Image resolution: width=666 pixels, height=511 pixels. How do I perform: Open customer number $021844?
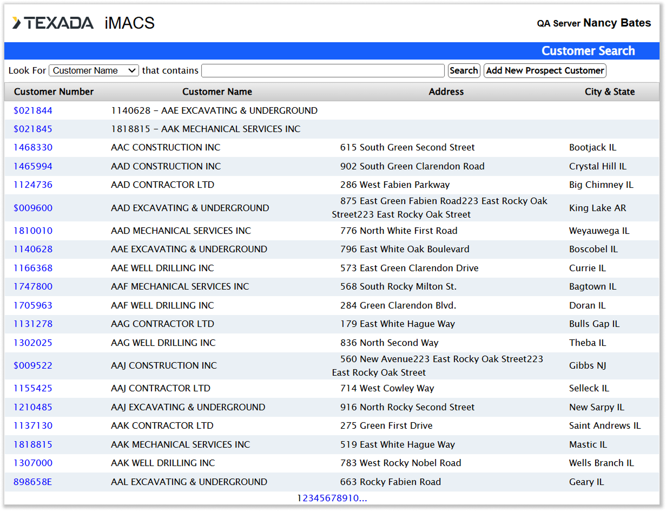pyautogui.click(x=33, y=110)
